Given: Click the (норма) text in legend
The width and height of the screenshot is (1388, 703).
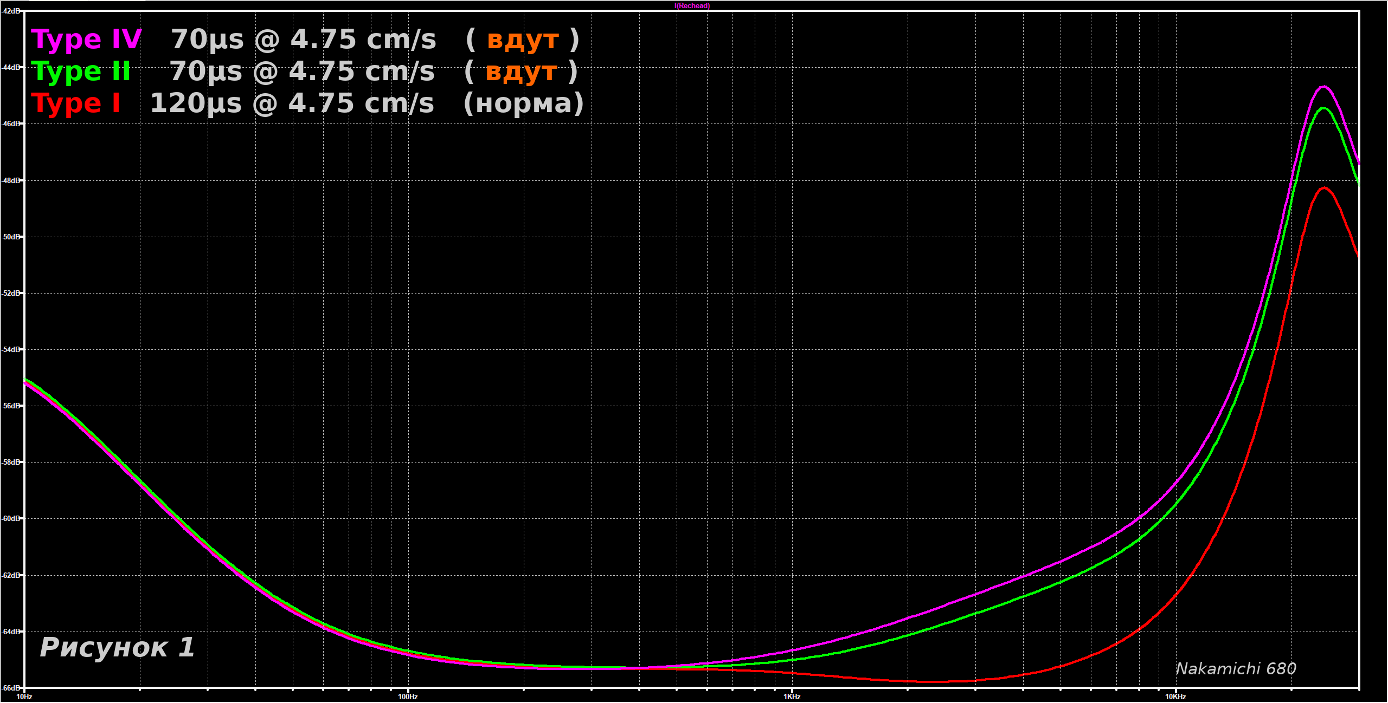Looking at the screenshot, I should [523, 103].
